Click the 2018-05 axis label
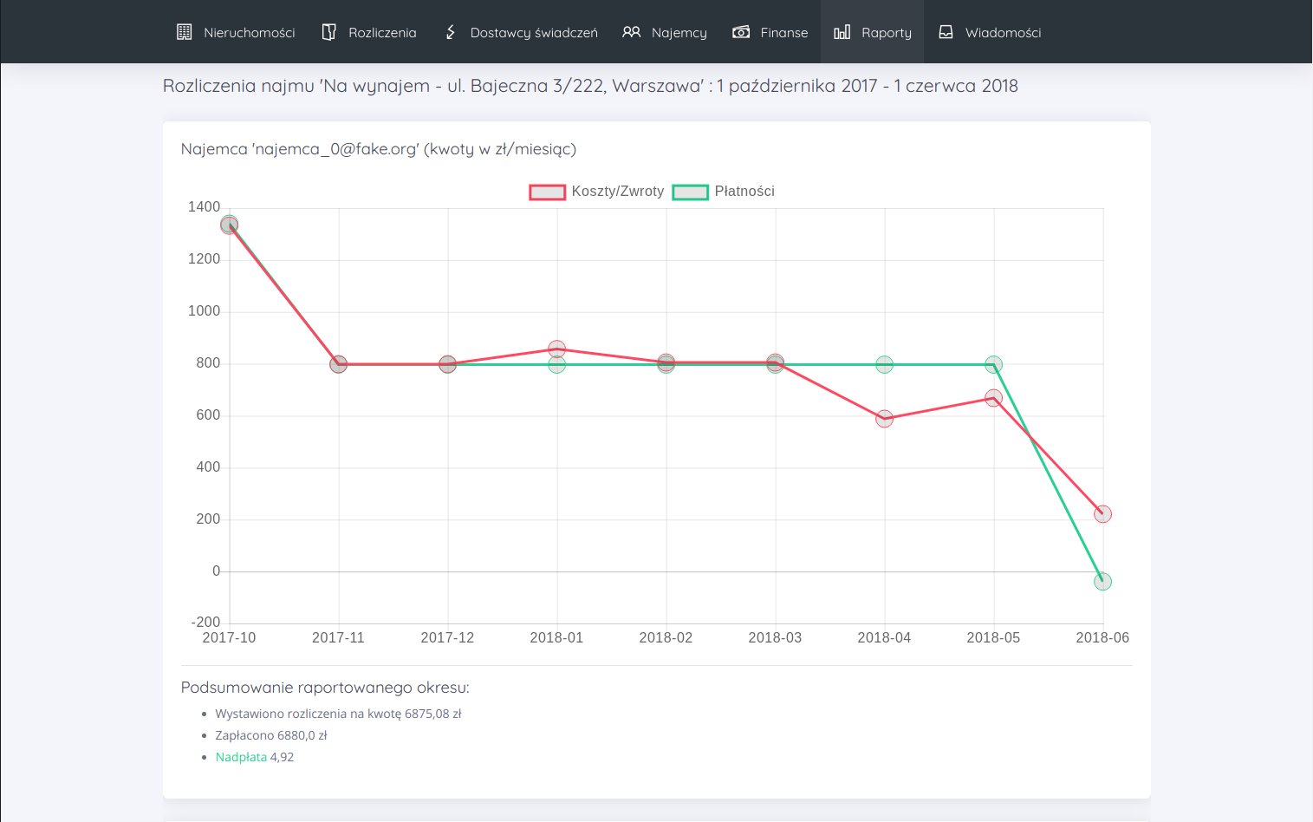This screenshot has height=822, width=1313. click(x=993, y=638)
